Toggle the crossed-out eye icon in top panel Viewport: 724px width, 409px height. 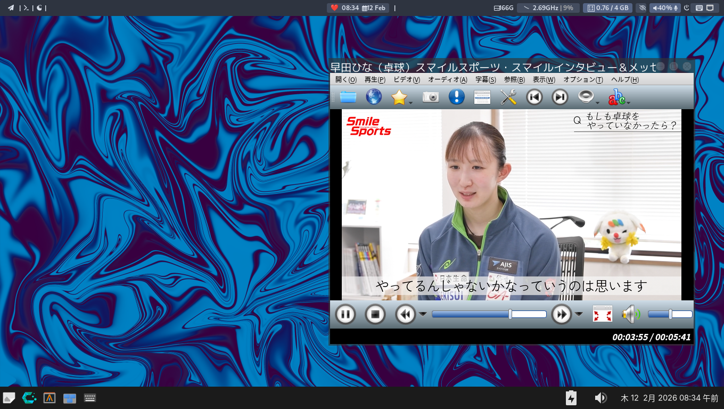click(x=642, y=8)
